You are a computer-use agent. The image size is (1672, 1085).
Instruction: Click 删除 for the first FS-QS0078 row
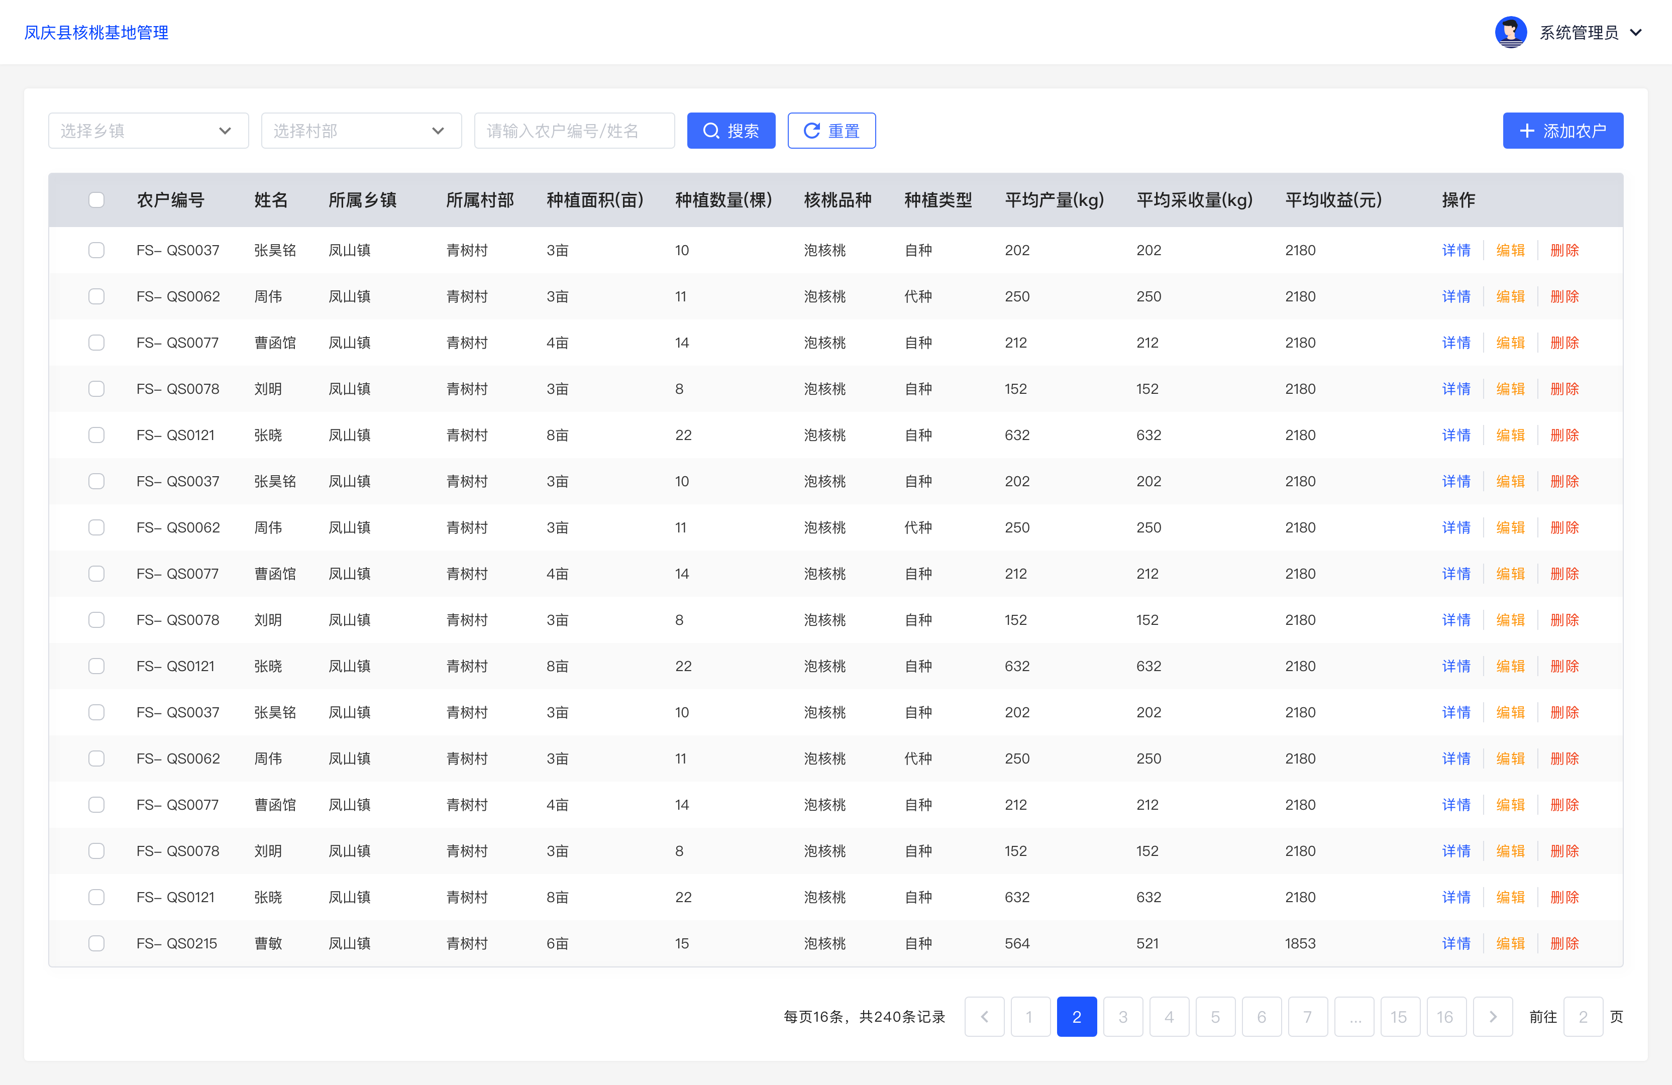(1564, 389)
